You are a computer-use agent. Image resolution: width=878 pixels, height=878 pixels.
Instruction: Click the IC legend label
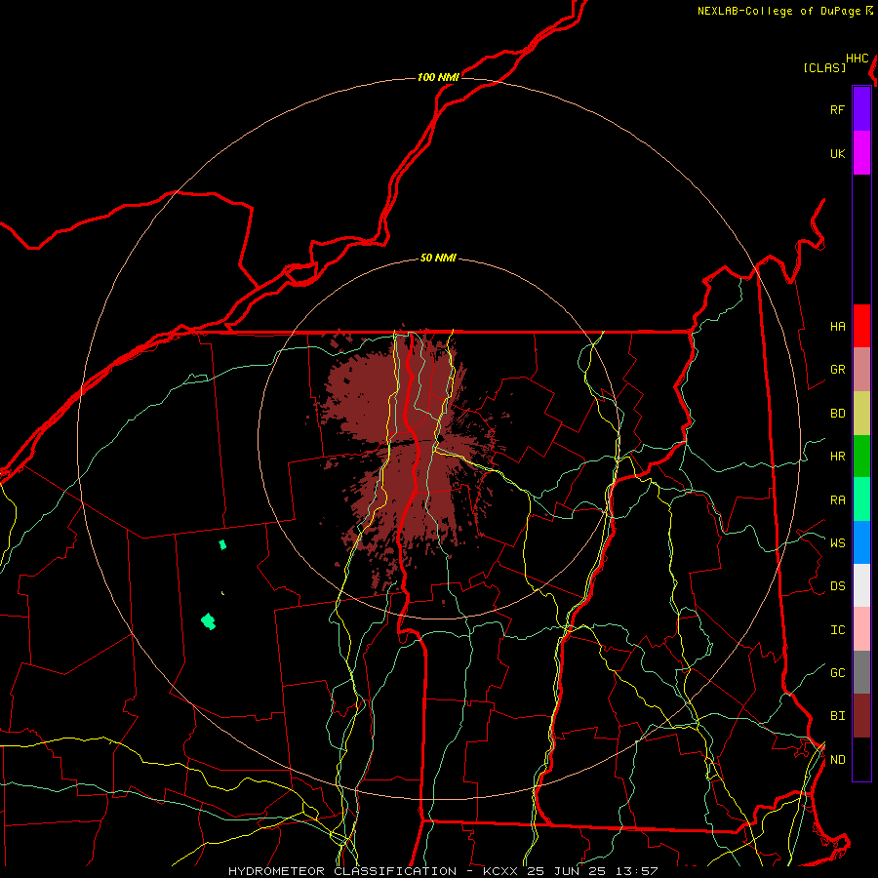(837, 630)
